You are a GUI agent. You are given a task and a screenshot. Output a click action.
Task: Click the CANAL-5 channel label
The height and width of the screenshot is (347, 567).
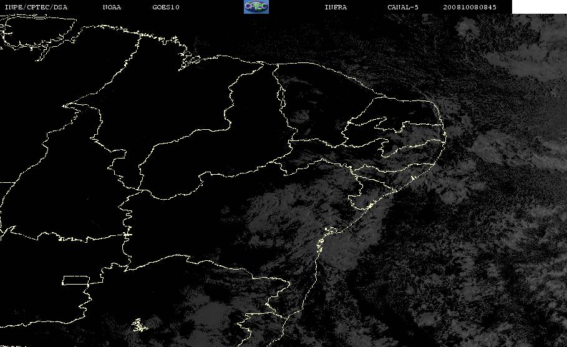(403, 7)
